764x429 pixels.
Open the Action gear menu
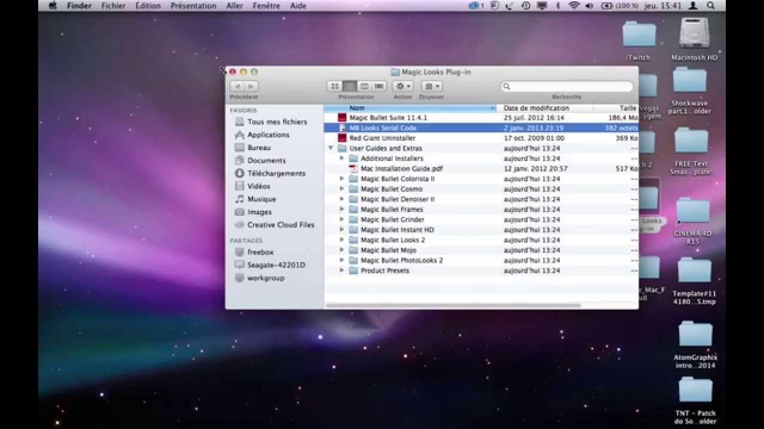(x=402, y=86)
